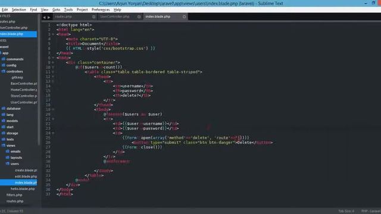Click line number 37 in the gutter
Screen dimensions: 381x214
point(48,194)
